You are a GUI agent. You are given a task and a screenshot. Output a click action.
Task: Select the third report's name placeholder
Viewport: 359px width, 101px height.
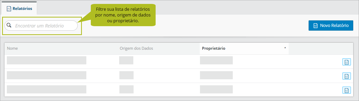(47, 89)
